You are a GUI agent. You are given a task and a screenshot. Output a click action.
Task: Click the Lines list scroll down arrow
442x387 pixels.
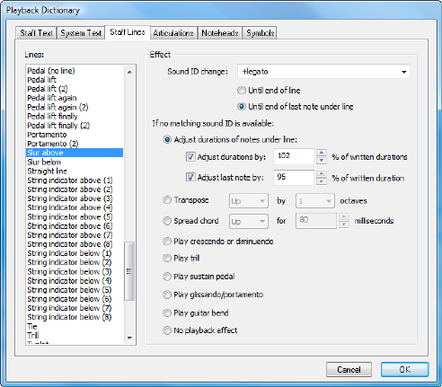click(x=129, y=338)
